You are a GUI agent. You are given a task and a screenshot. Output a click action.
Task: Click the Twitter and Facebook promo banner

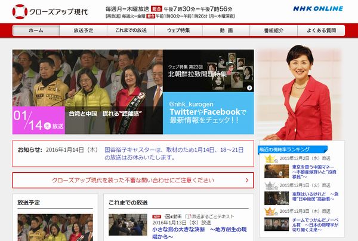[207, 109]
